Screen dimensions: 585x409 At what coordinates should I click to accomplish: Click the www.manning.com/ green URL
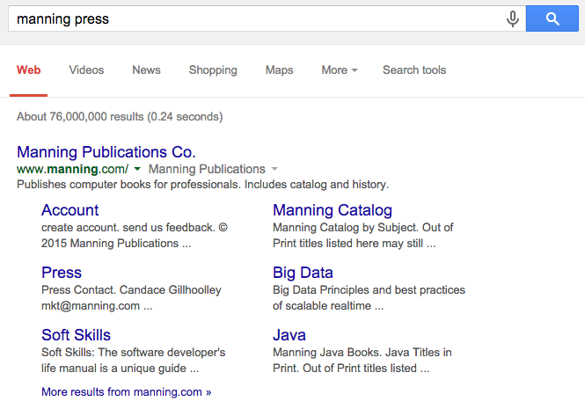(73, 169)
